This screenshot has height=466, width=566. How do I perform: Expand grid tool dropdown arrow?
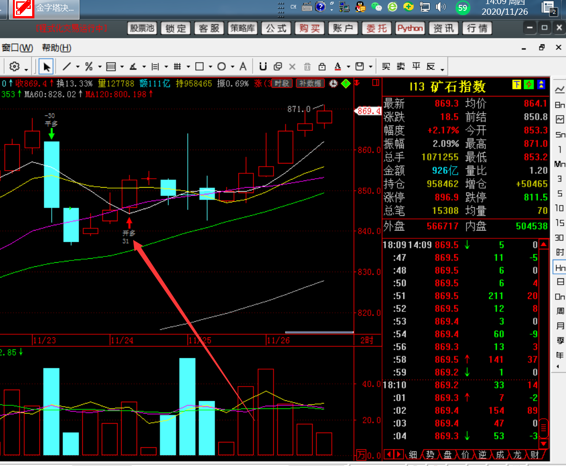point(188,67)
